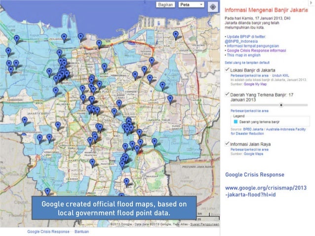
Task: Click Unduh KML download link
Action: pyautogui.click(x=280, y=75)
